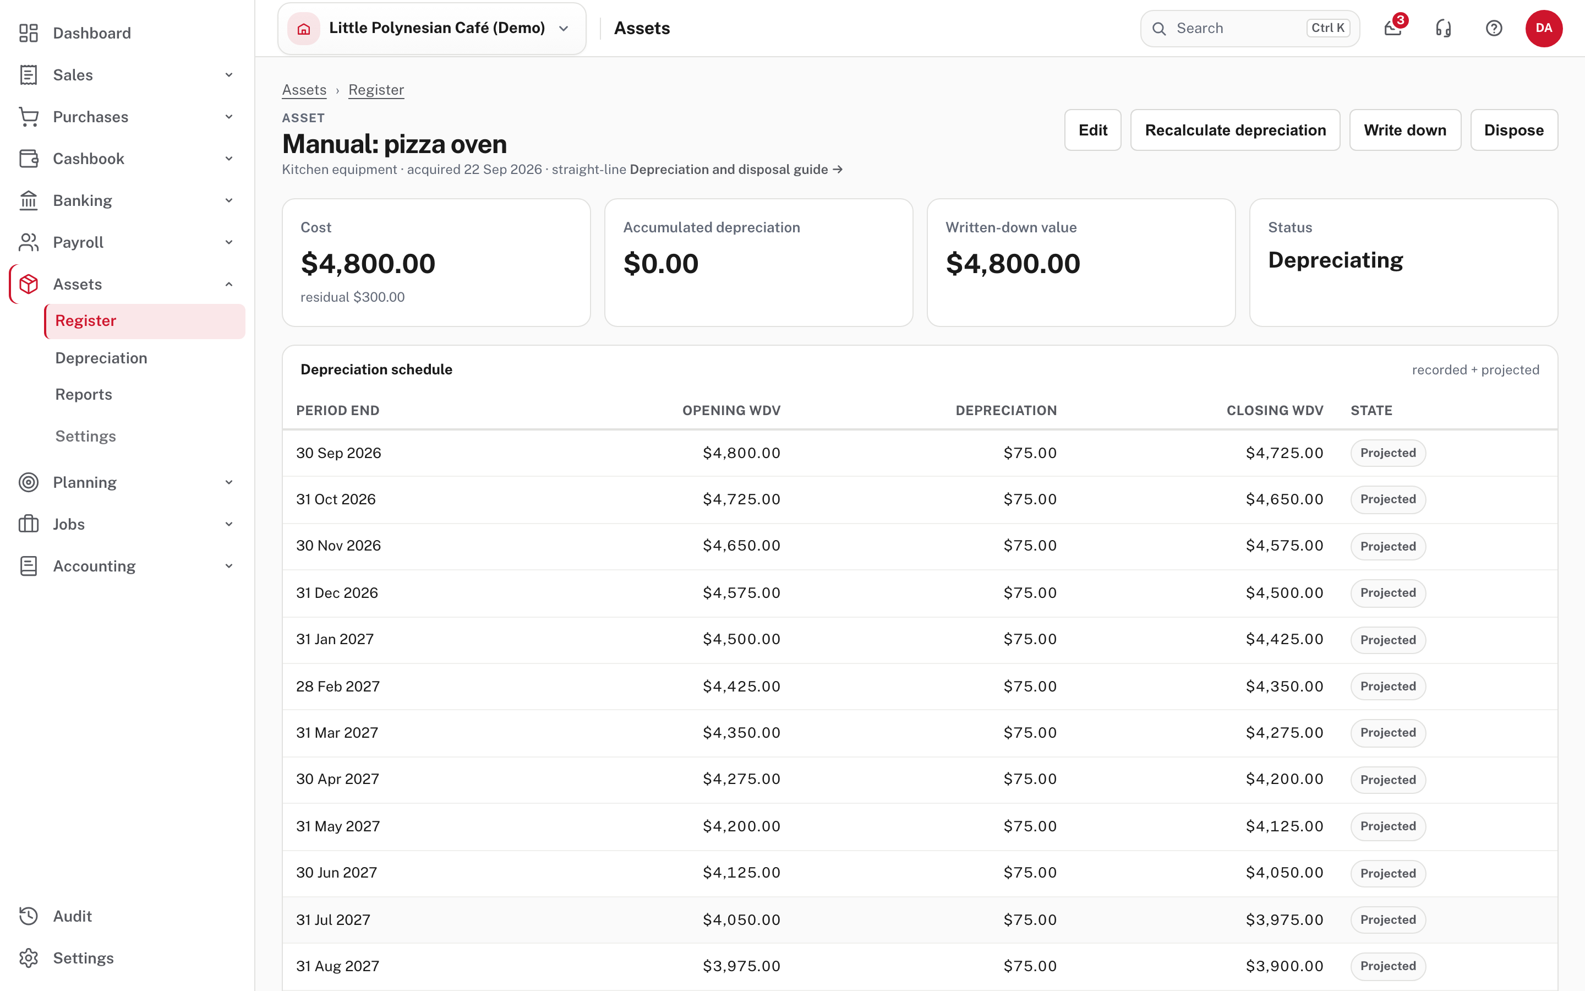This screenshot has width=1585, height=991.
Task: Open the Depreciation and disposal guide link
Action: pyautogui.click(x=736, y=170)
